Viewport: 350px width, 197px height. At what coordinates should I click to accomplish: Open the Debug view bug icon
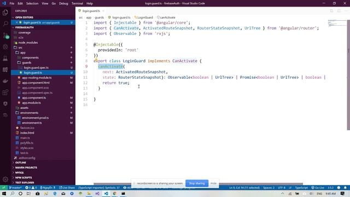click(x=5, y=47)
